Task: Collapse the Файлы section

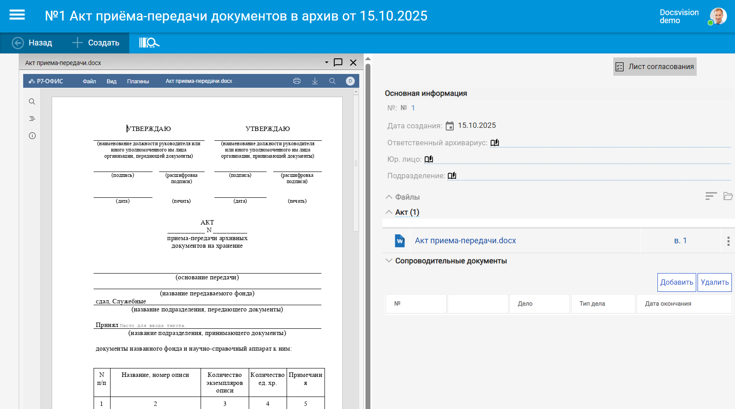Action: point(389,197)
